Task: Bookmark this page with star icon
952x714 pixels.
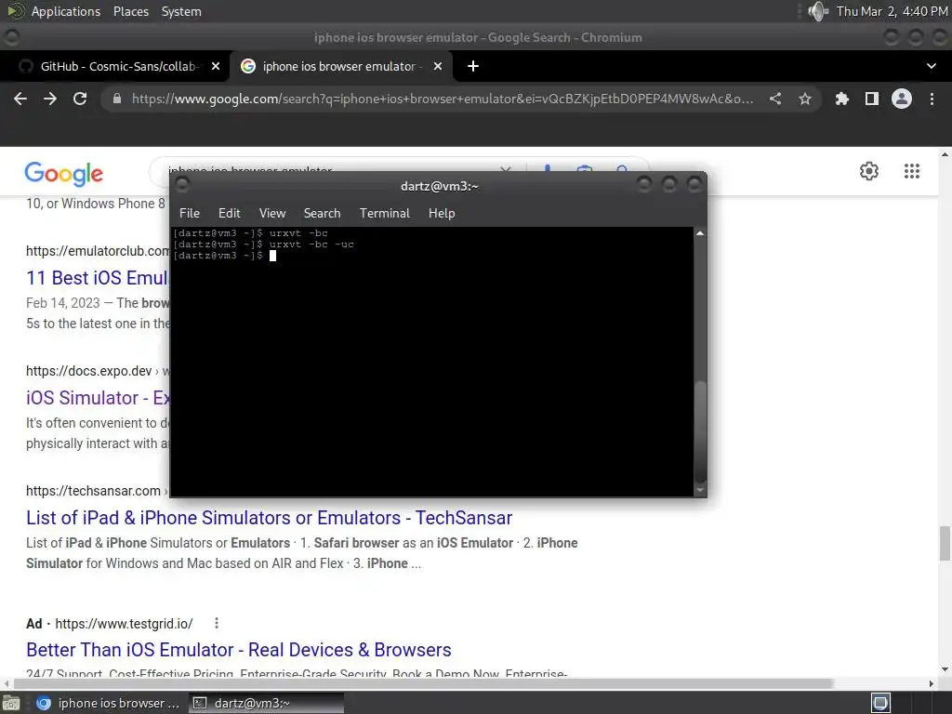Action: tap(805, 99)
